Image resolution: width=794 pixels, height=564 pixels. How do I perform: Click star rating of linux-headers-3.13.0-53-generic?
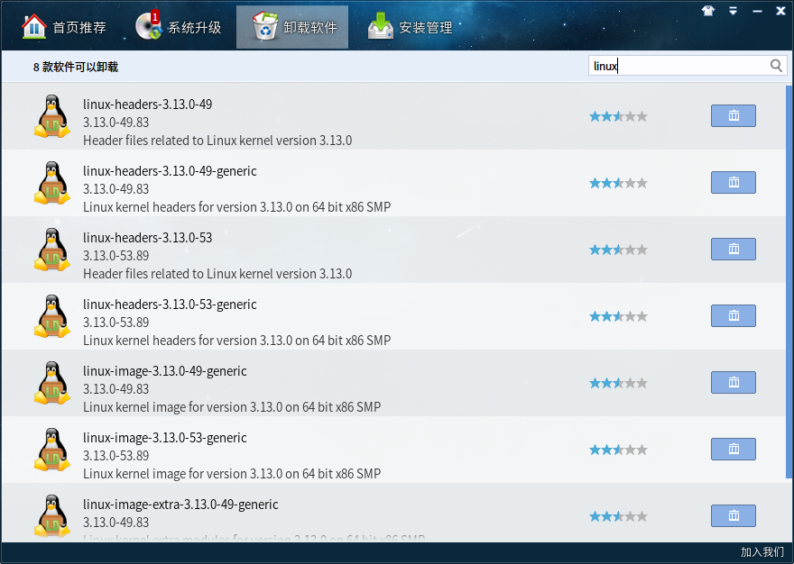pyautogui.click(x=618, y=316)
